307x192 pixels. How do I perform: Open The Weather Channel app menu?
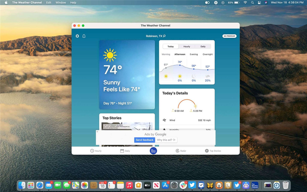(27, 3)
